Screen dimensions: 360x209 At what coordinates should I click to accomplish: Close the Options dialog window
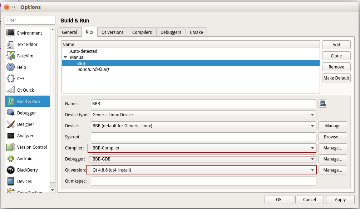point(6,7)
